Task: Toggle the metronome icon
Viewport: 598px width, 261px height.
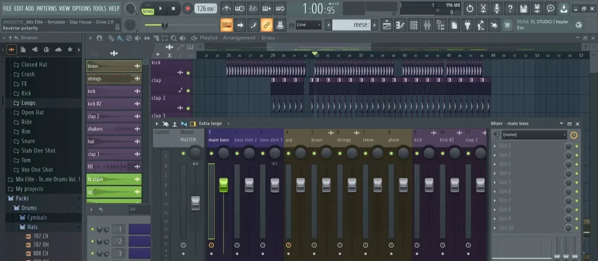Action: (227, 8)
